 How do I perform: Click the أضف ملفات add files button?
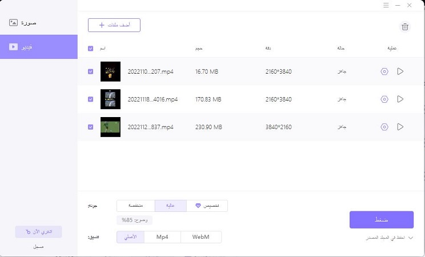click(x=114, y=25)
